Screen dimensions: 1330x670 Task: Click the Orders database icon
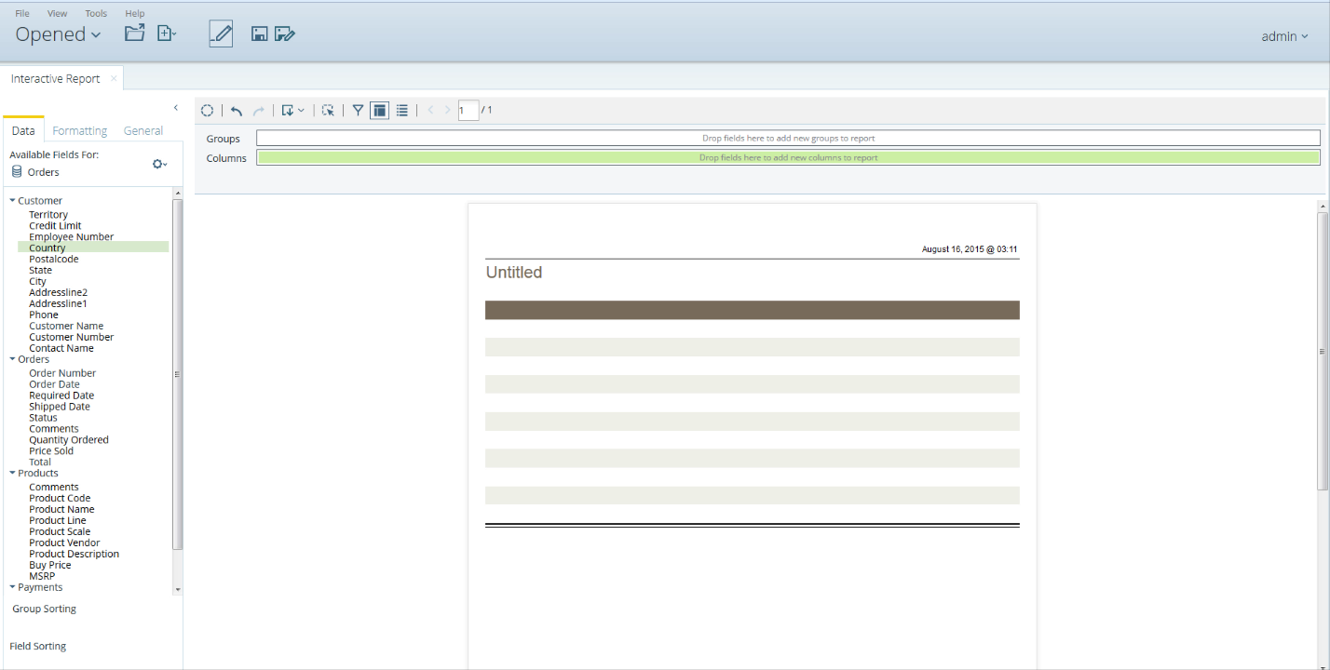(x=17, y=172)
